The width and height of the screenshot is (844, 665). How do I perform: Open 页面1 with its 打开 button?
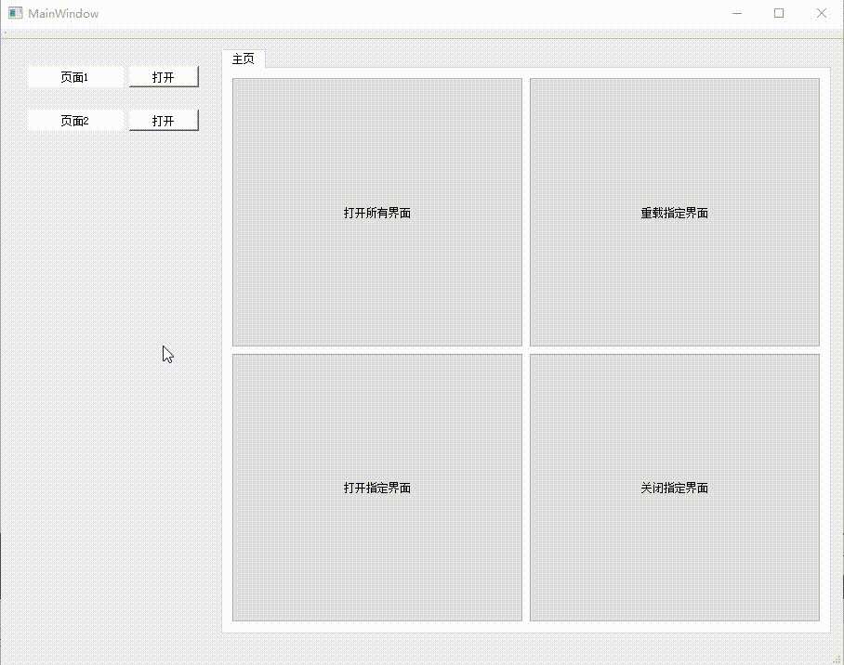tap(164, 77)
